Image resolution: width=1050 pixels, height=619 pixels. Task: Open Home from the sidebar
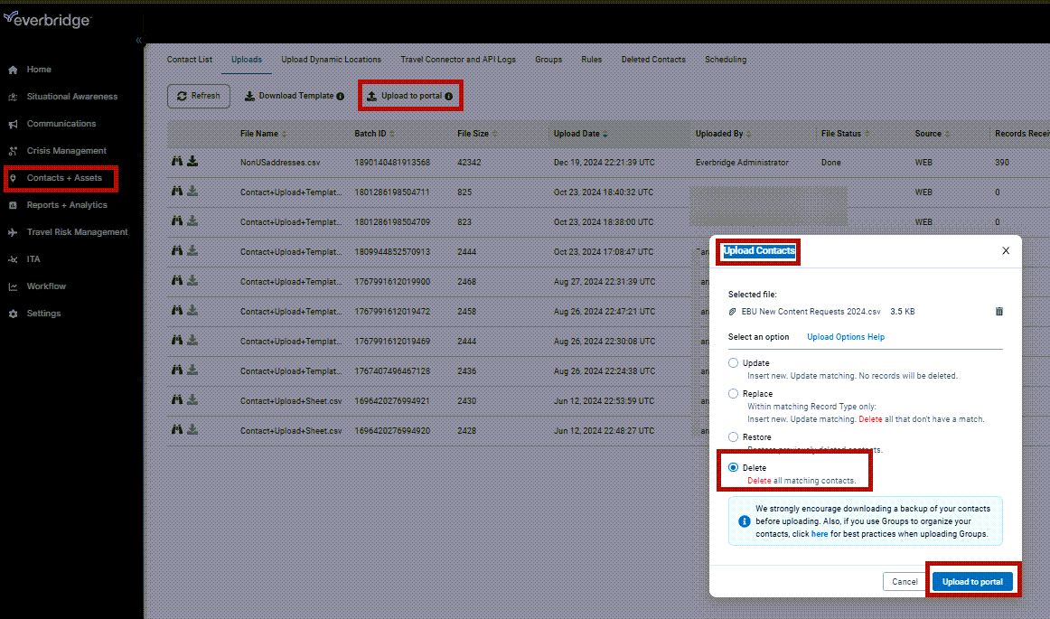coord(38,70)
